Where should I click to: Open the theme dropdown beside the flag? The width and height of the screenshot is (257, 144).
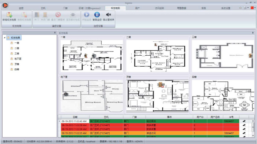[x=246, y=8]
